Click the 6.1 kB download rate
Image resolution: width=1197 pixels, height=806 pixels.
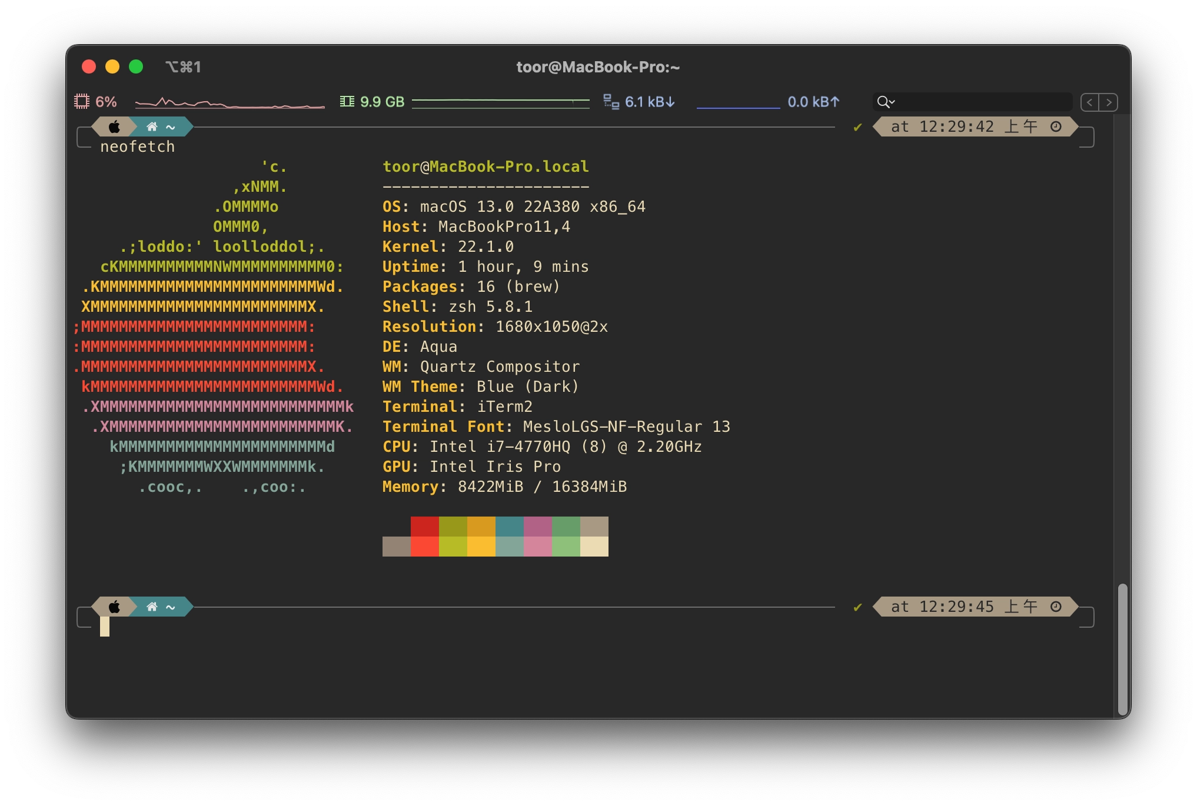(650, 102)
